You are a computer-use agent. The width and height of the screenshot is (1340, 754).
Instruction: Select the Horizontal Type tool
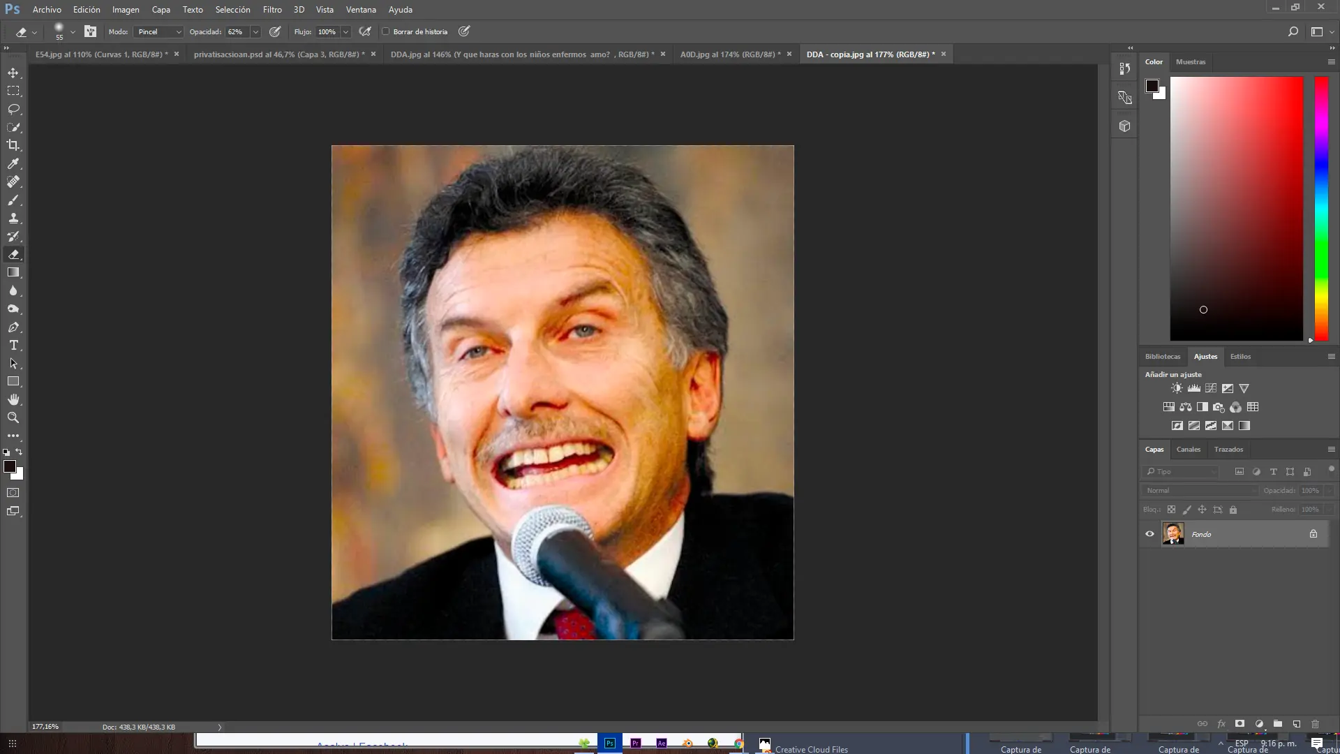13,345
